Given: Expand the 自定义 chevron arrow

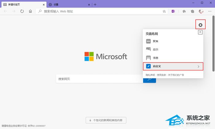Looking at the screenshot, I should tap(198, 66).
